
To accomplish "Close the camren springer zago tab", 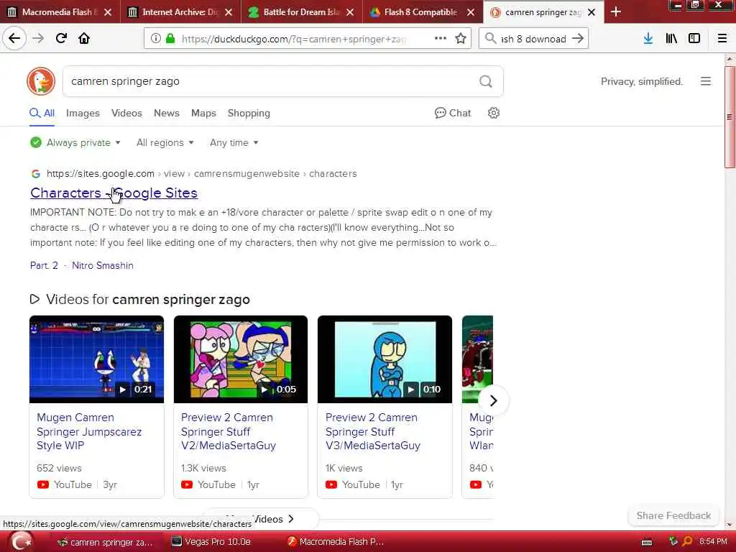I will click(x=592, y=12).
